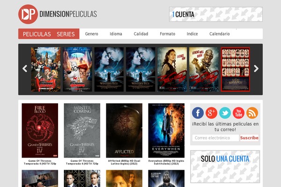Click the Suscribe button
Screen dimensions: 281x187
pyautogui.click(x=249, y=138)
